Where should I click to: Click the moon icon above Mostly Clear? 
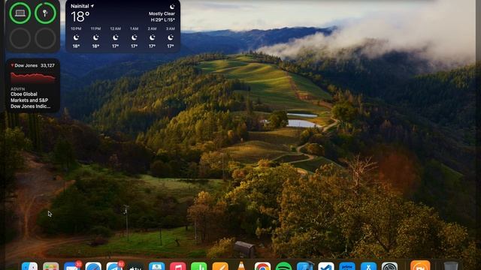pyautogui.click(x=172, y=7)
